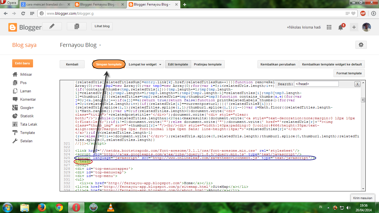The width and height of the screenshot is (379, 213).
Task: Click the +Nikolas krisma hadi link
Action: tap(304, 27)
